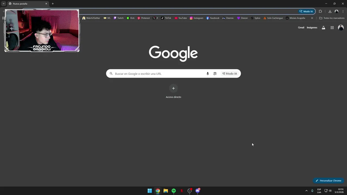This screenshot has width=347, height=195.
Task: Switch the ESP LAA input language
Action: [319, 191]
